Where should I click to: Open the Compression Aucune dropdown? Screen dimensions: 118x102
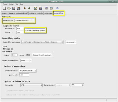point(63,85)
